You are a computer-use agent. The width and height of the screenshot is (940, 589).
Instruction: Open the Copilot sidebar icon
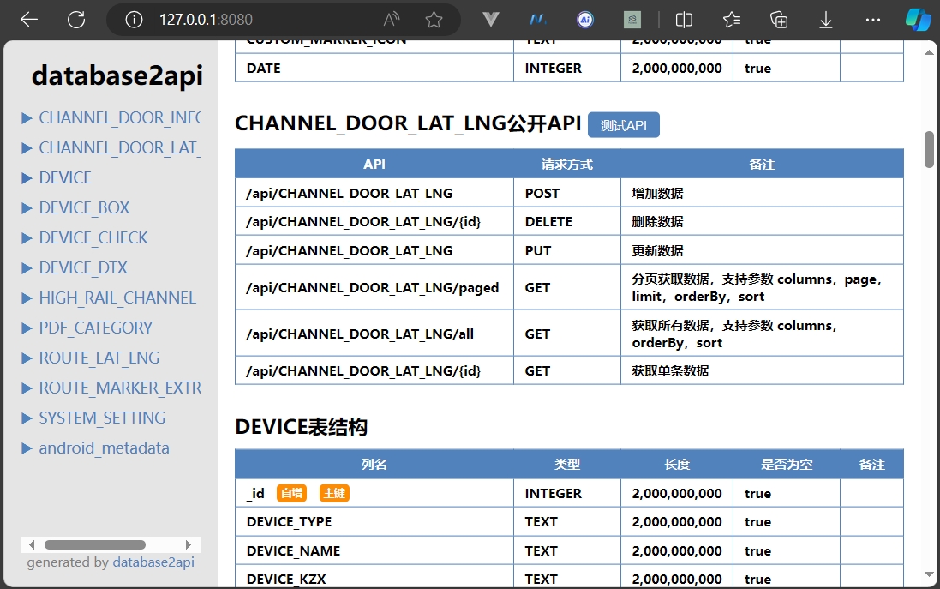tap(918, 20)
